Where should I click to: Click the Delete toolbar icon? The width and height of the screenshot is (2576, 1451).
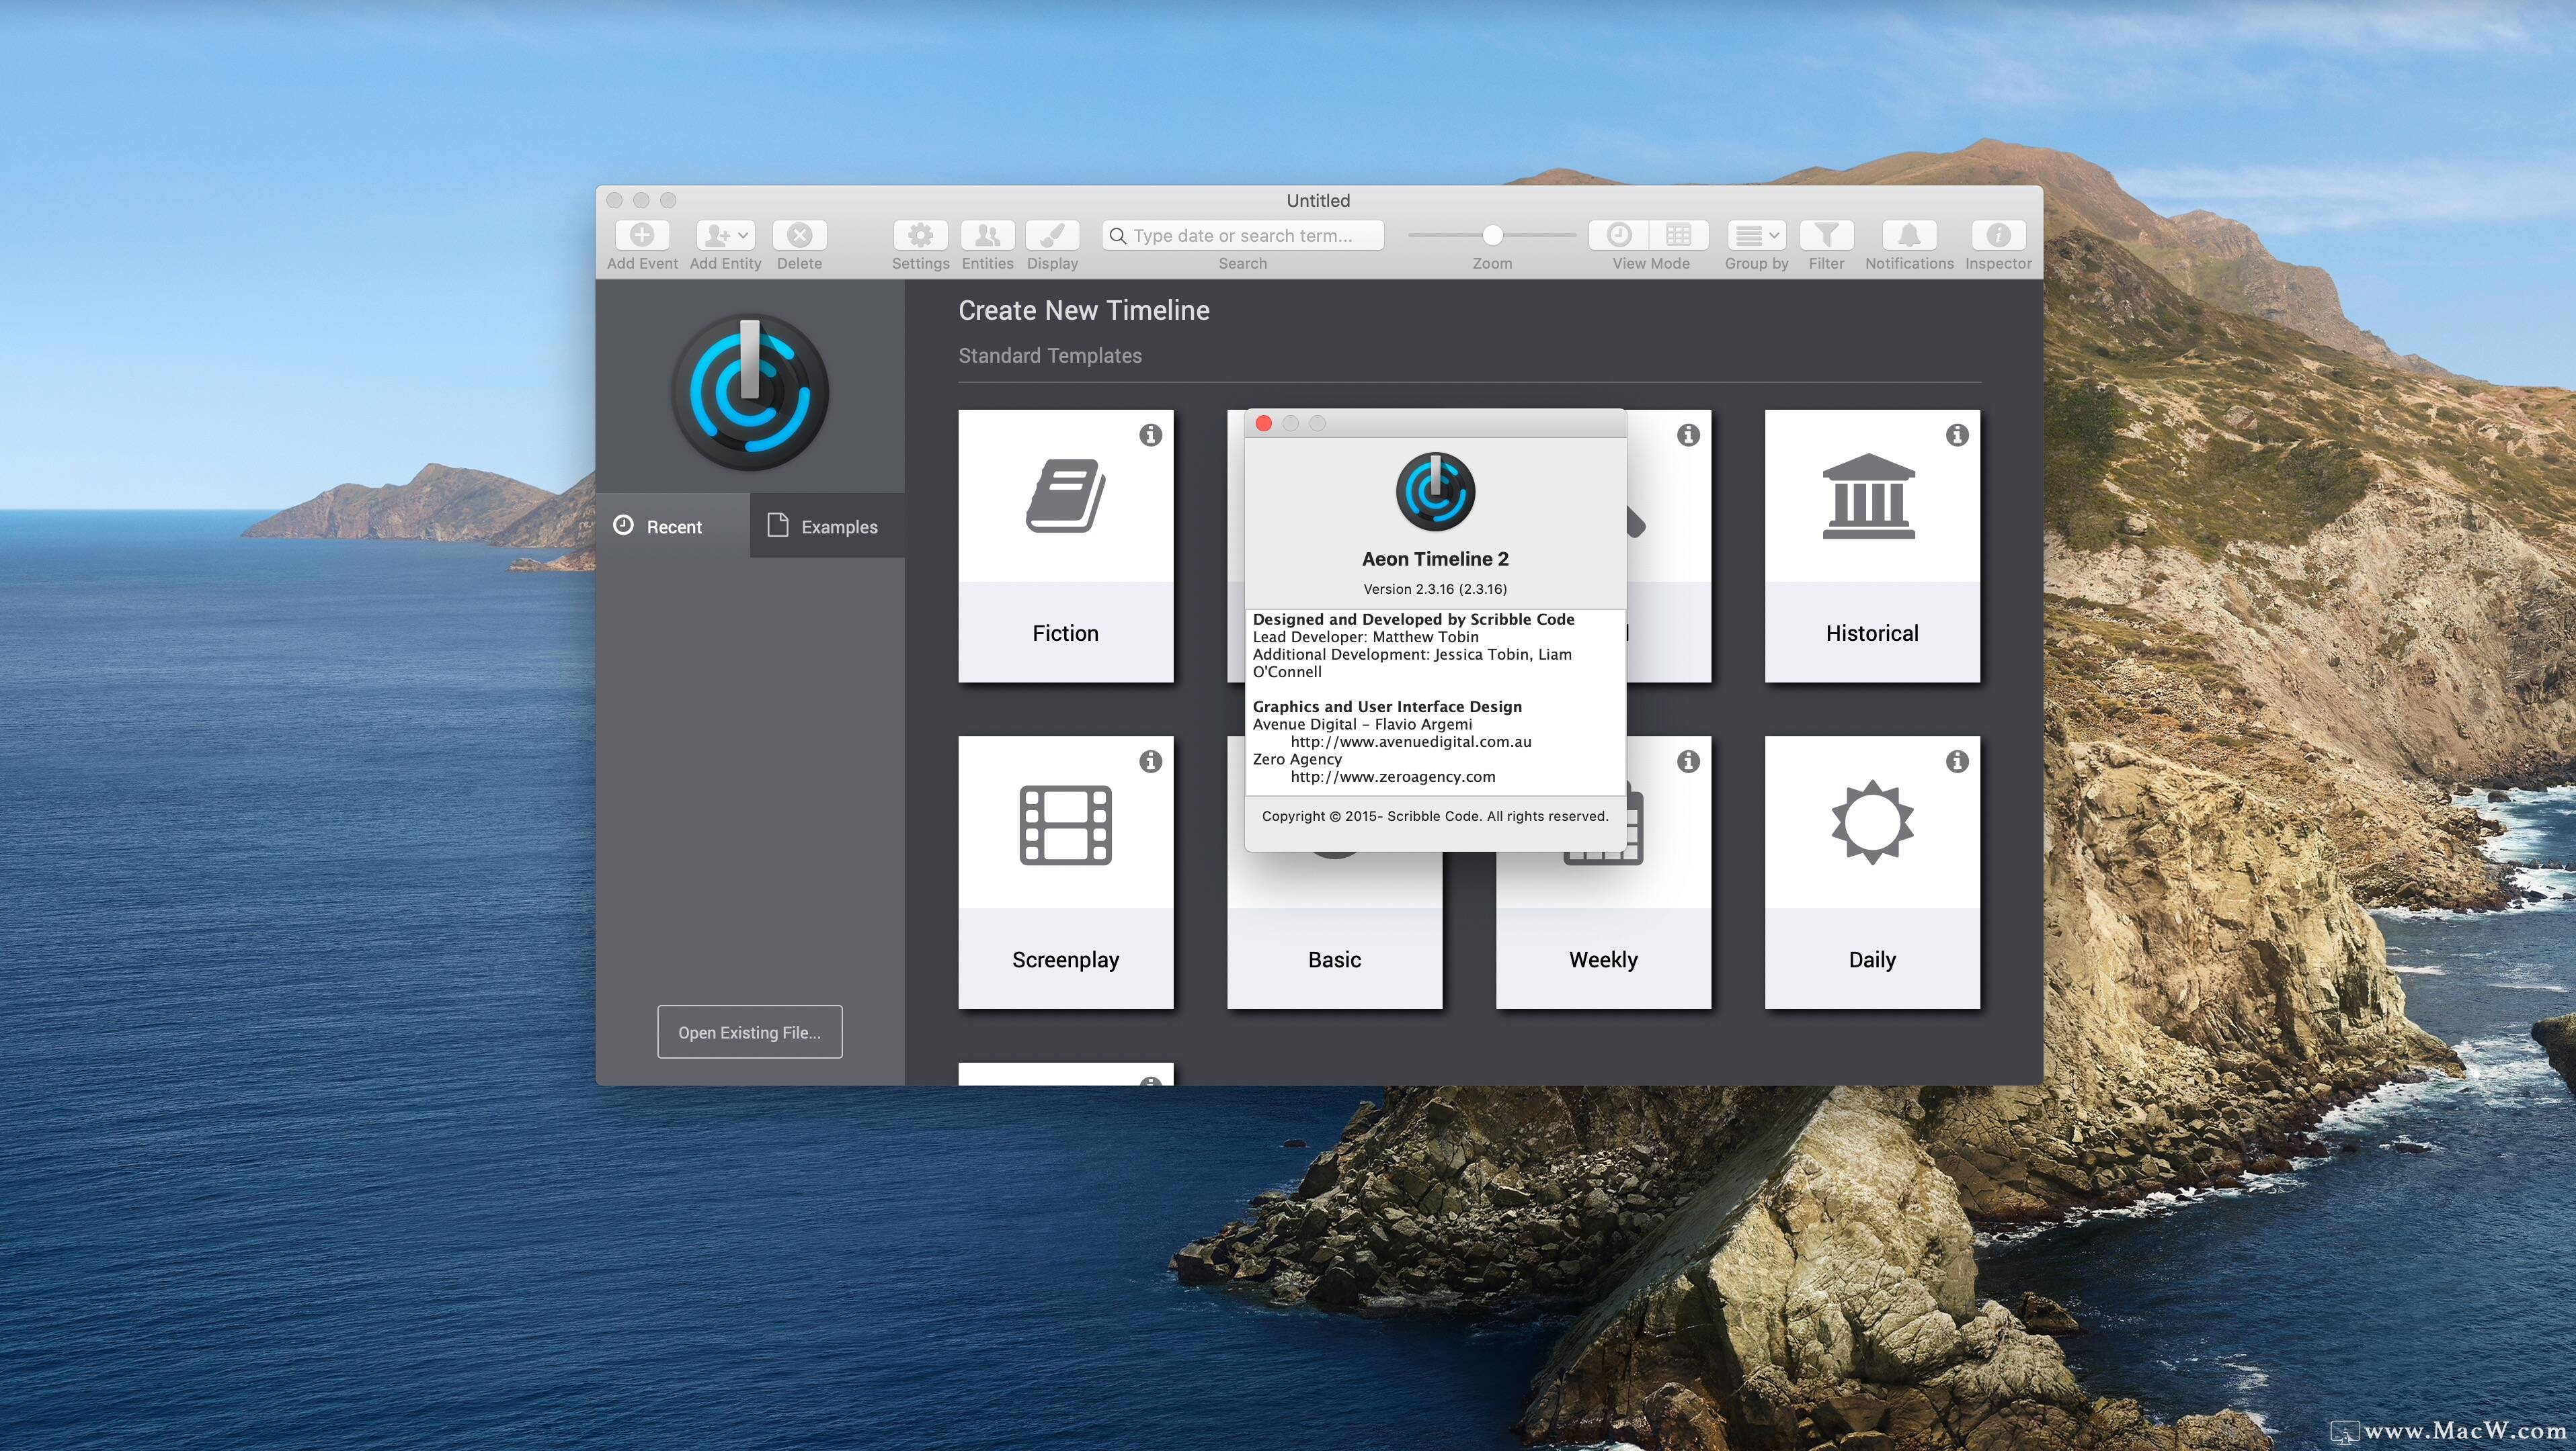(x=799, y=235)
